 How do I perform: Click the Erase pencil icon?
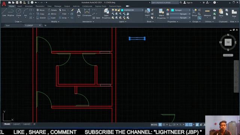72,10
